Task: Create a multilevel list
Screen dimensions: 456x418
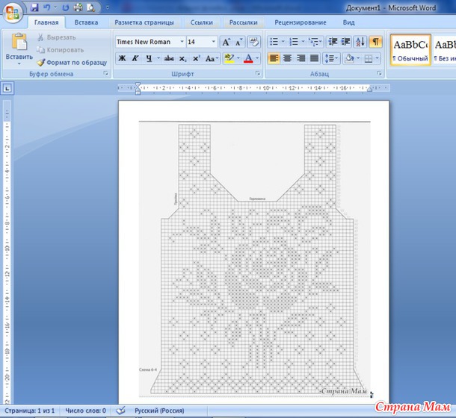Action: (313, 42)
